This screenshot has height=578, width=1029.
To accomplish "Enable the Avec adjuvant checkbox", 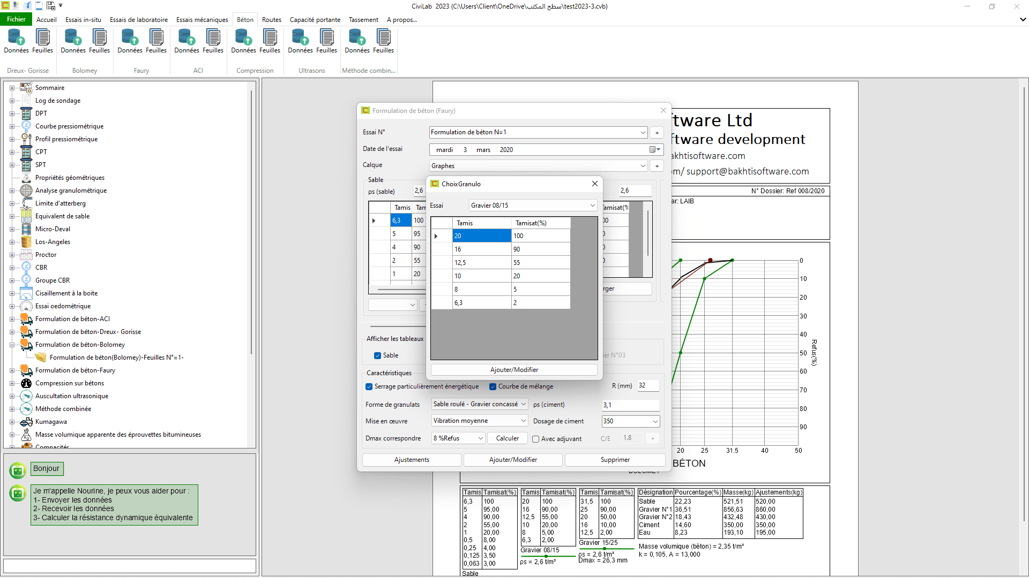I will point(535,439).
